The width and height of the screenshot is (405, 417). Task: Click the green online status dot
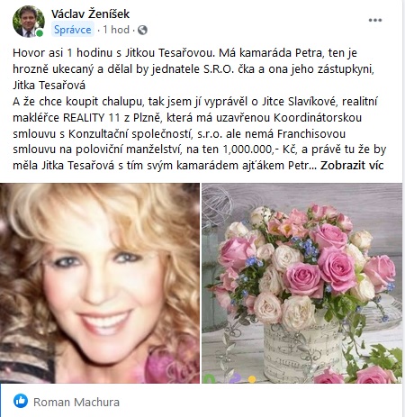40,33
